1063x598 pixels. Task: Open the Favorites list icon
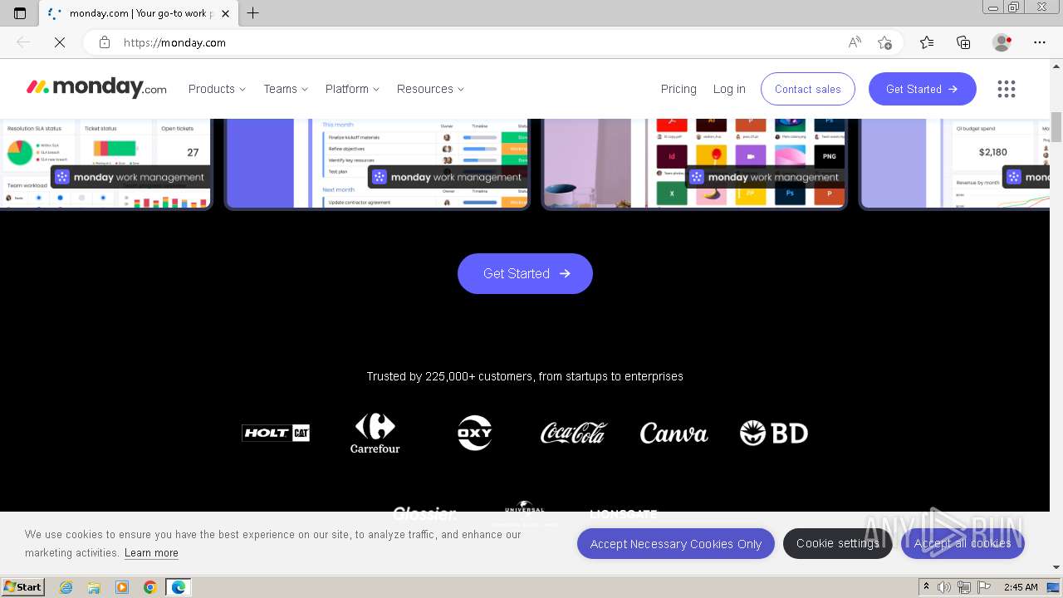tap(927, 42)
